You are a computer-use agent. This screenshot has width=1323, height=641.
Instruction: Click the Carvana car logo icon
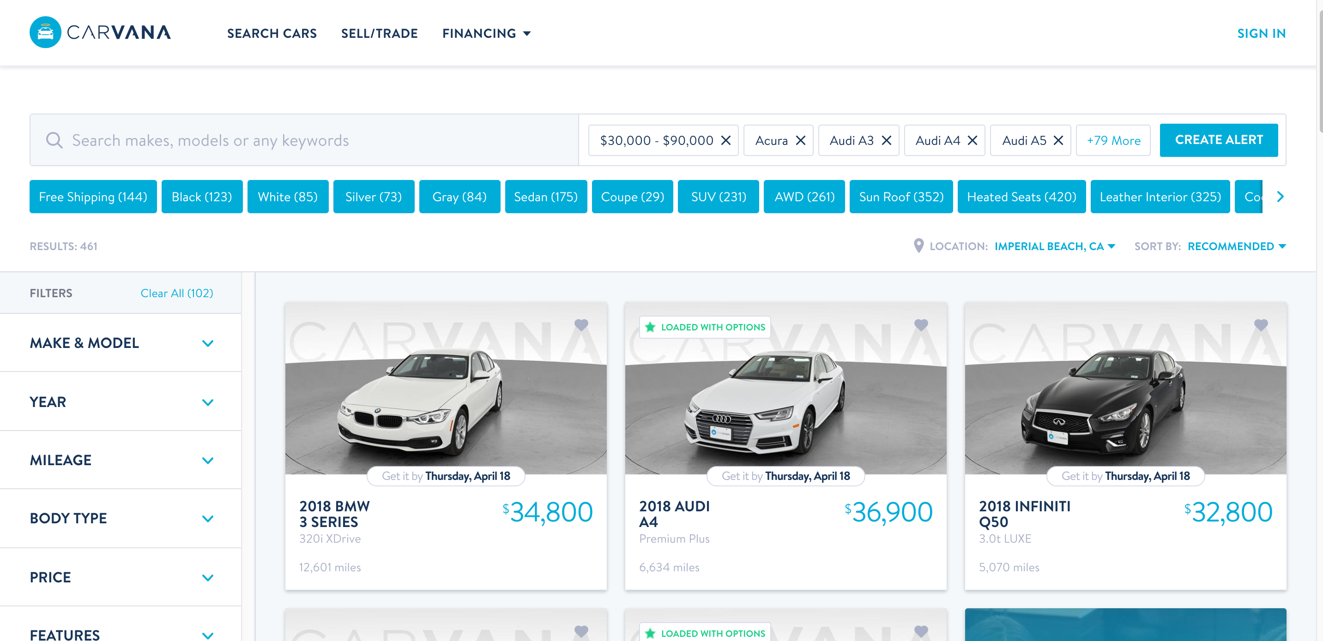[45, 32]
